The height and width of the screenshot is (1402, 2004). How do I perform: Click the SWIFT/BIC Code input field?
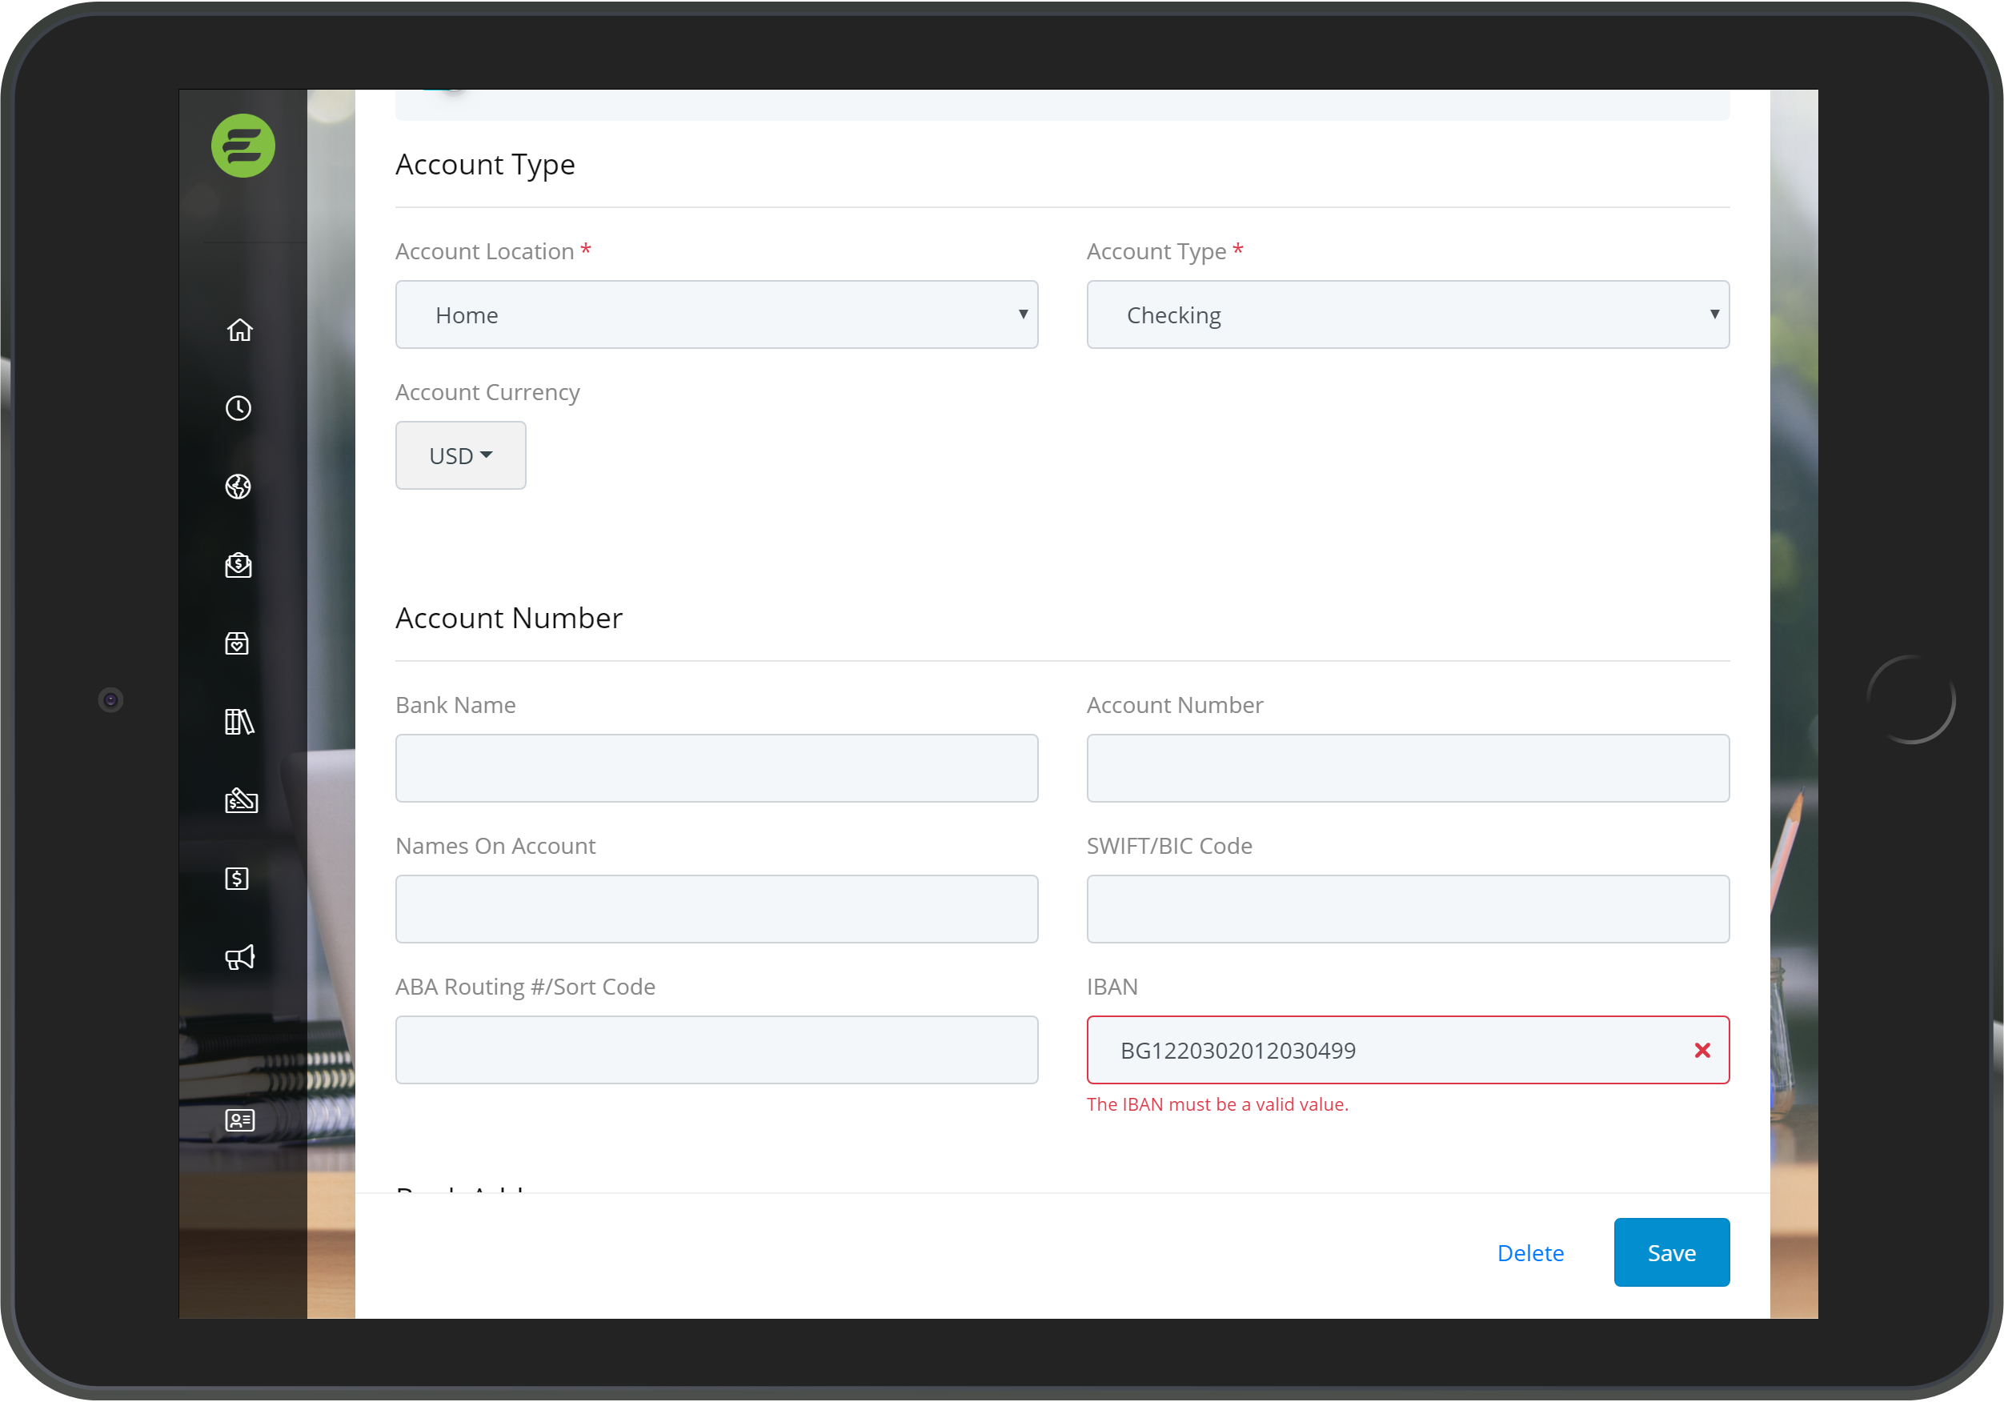pyautogui.click(x=1409, y=909)
